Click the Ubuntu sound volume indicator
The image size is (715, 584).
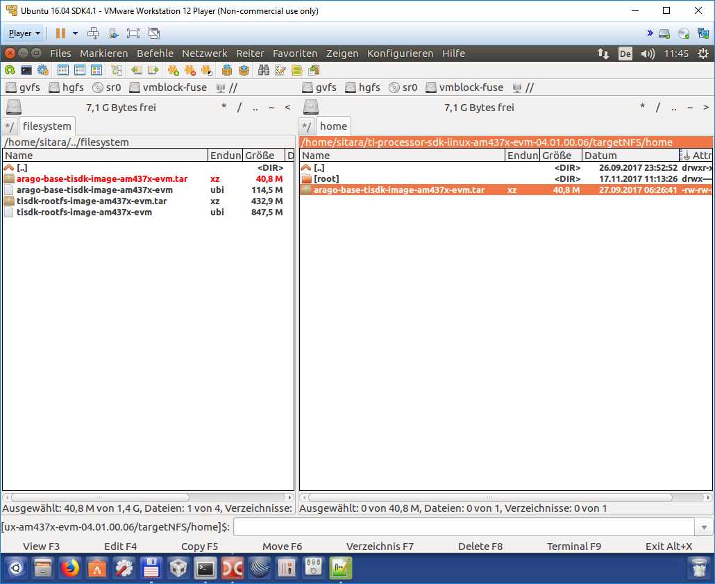point(648,54)
